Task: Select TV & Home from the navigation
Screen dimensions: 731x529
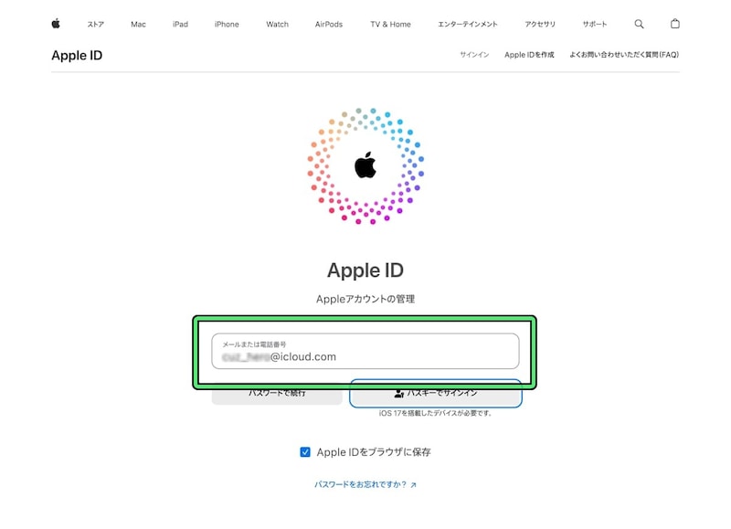Action: (393, 25)
